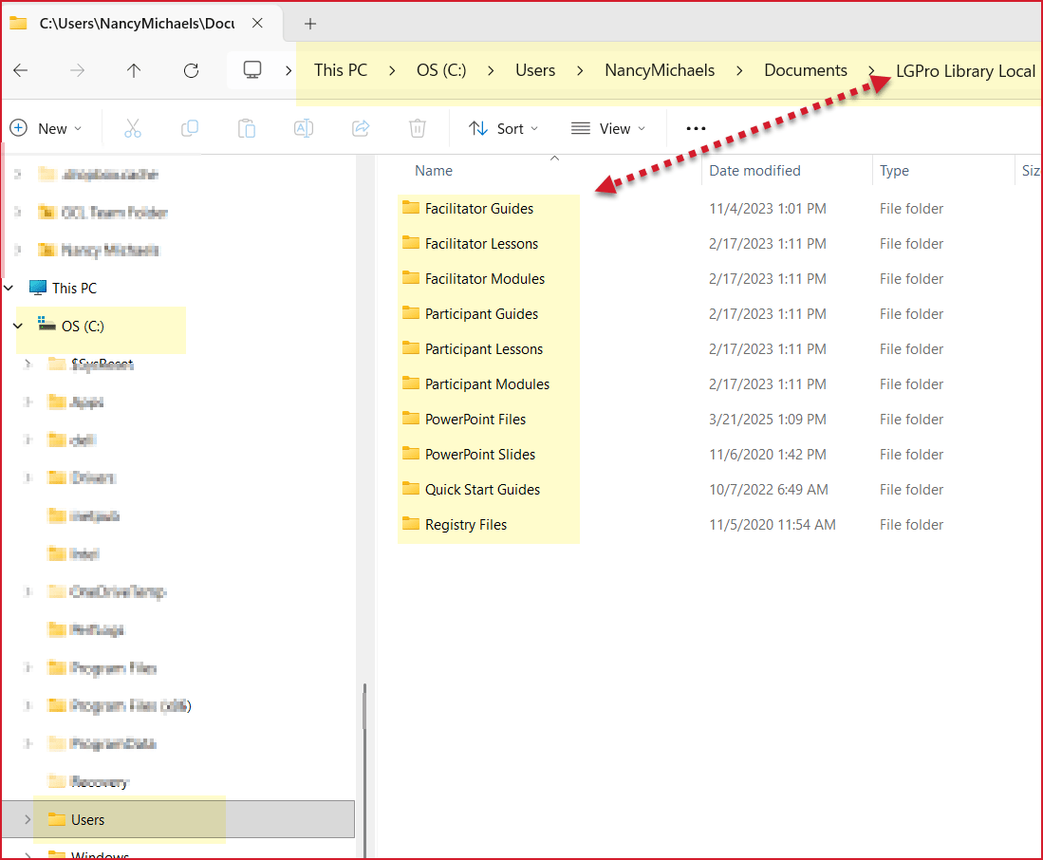Click the 11/6/2020 1:42 PM date cell
1043x860 pixels.
coord(768,455)
